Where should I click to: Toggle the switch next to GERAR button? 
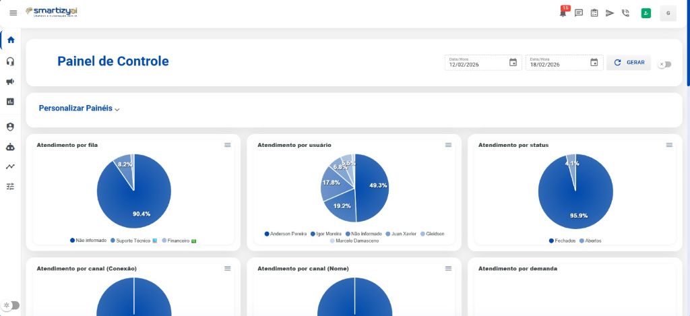664,64
